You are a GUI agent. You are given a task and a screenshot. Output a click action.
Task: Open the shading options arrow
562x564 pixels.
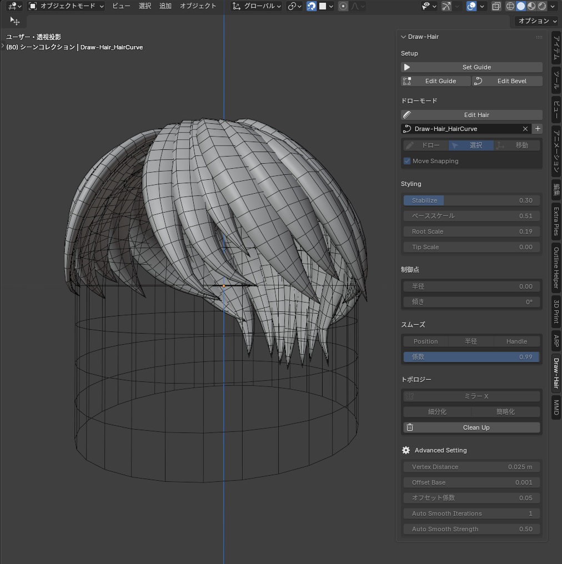(x=553, y=6)
